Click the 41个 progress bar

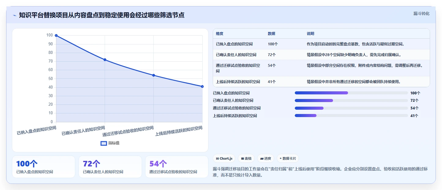click(x=351, y=116)
